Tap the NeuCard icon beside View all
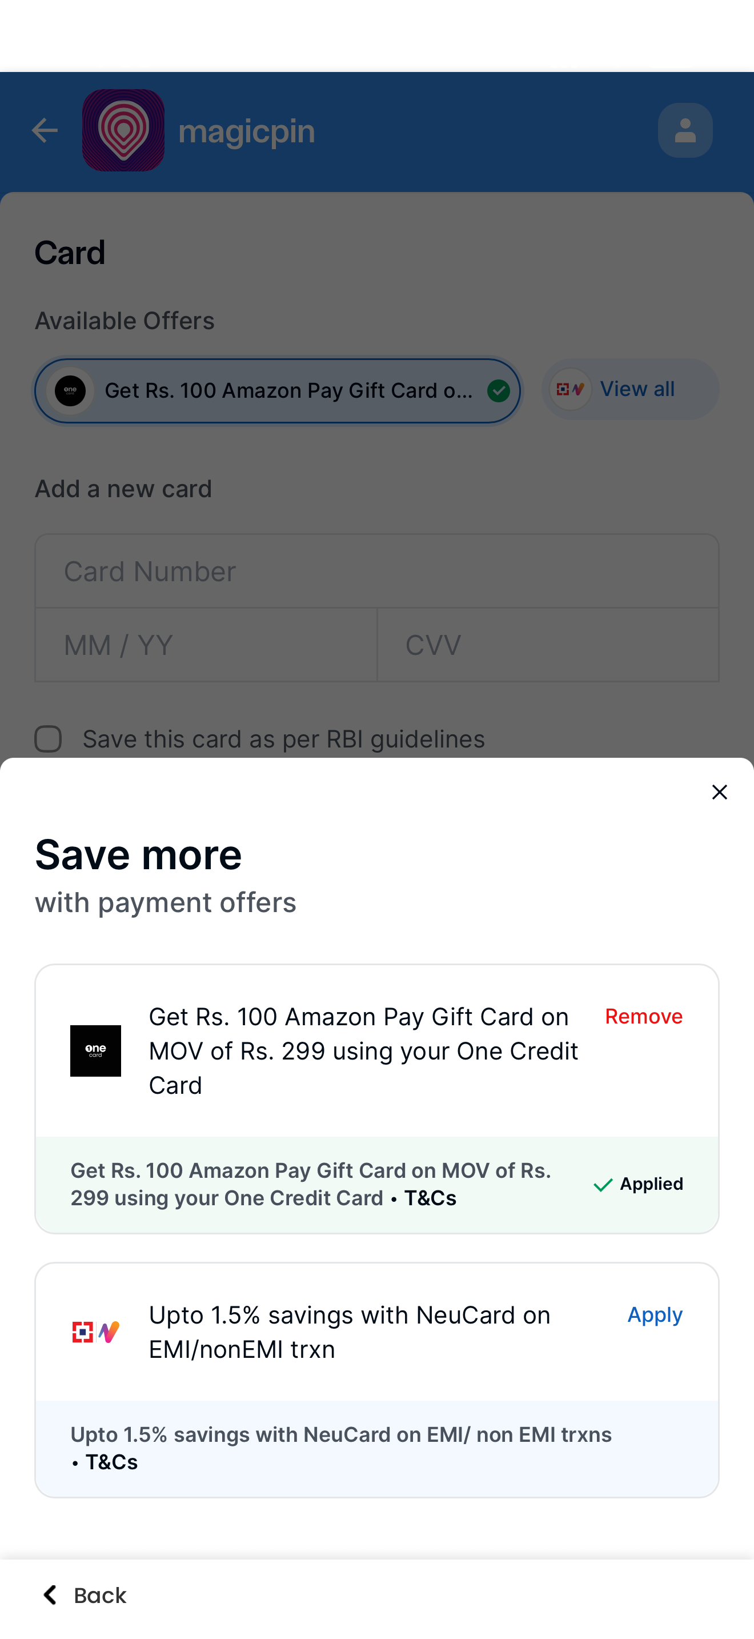Image resolution: width=754 pixels, height=1639 pixels. coord(570,389)
